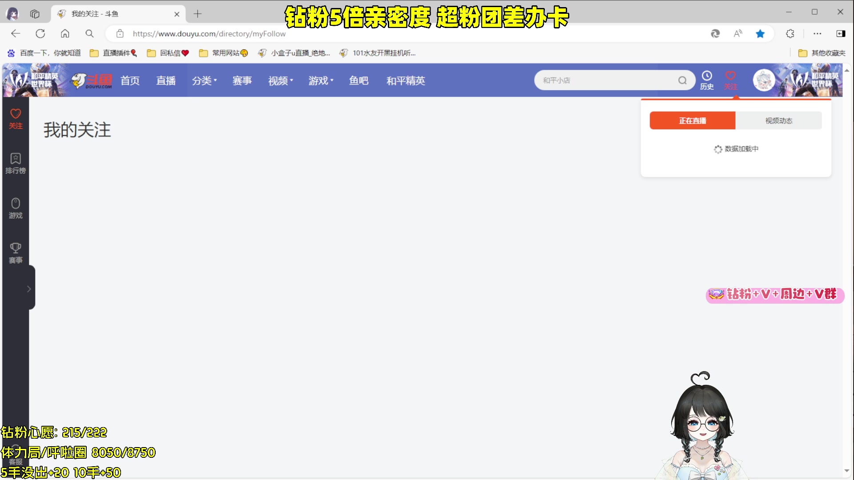
Task: Click the favorites star in the address bar
Action: point(760,33)
